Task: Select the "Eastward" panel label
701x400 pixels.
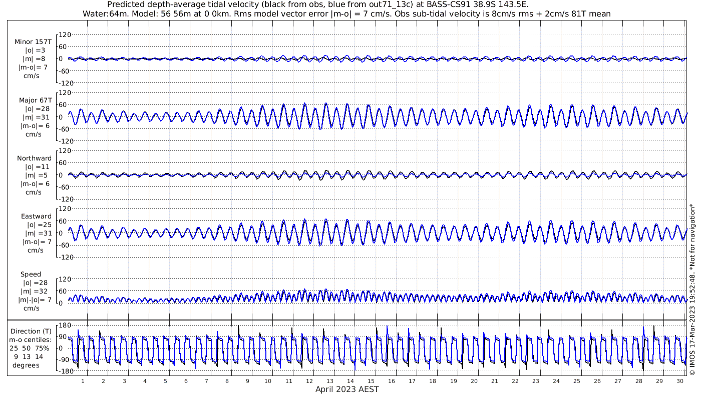Action: pos(36,216)
